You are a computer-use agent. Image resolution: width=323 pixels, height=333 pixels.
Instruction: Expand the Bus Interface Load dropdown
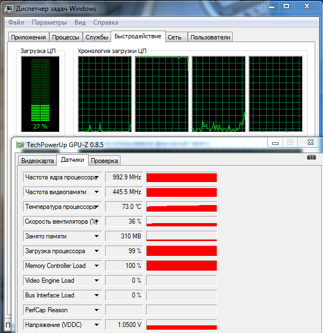pos(96,295)
